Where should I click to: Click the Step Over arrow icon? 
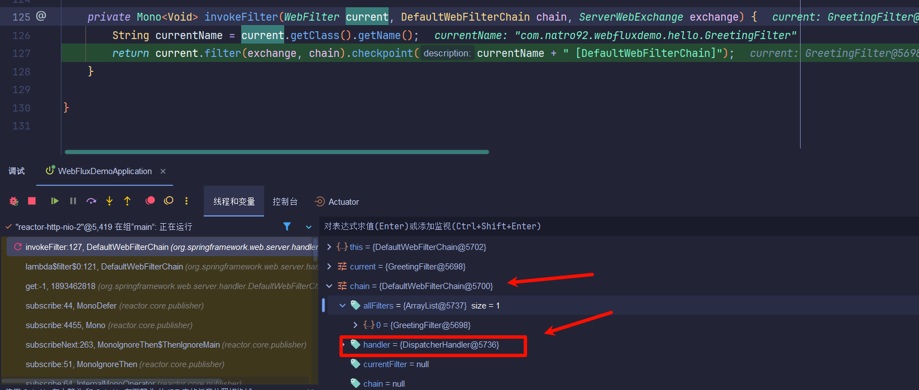pyautogui.click(x=91, y=201)
